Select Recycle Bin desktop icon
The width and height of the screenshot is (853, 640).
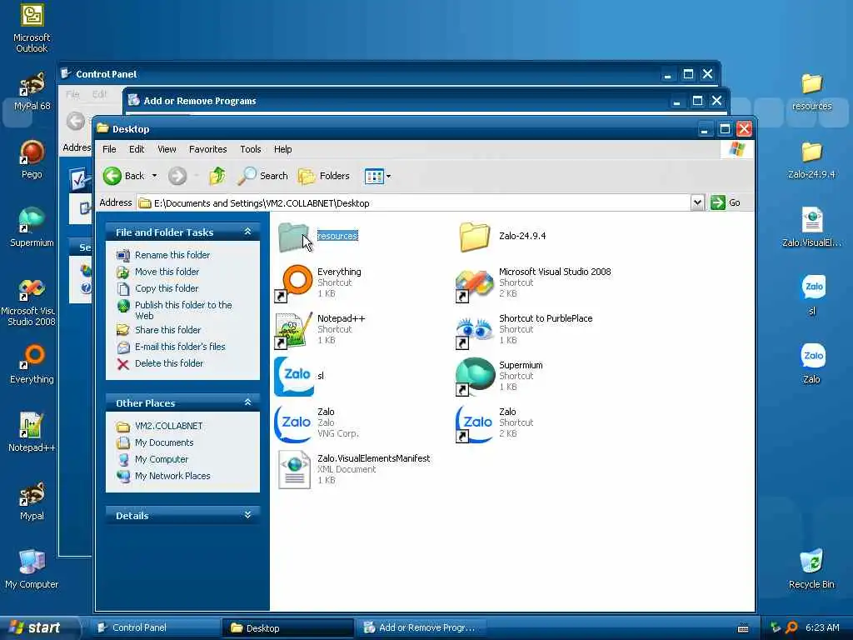pyautogui.click(x=811, y=569)
